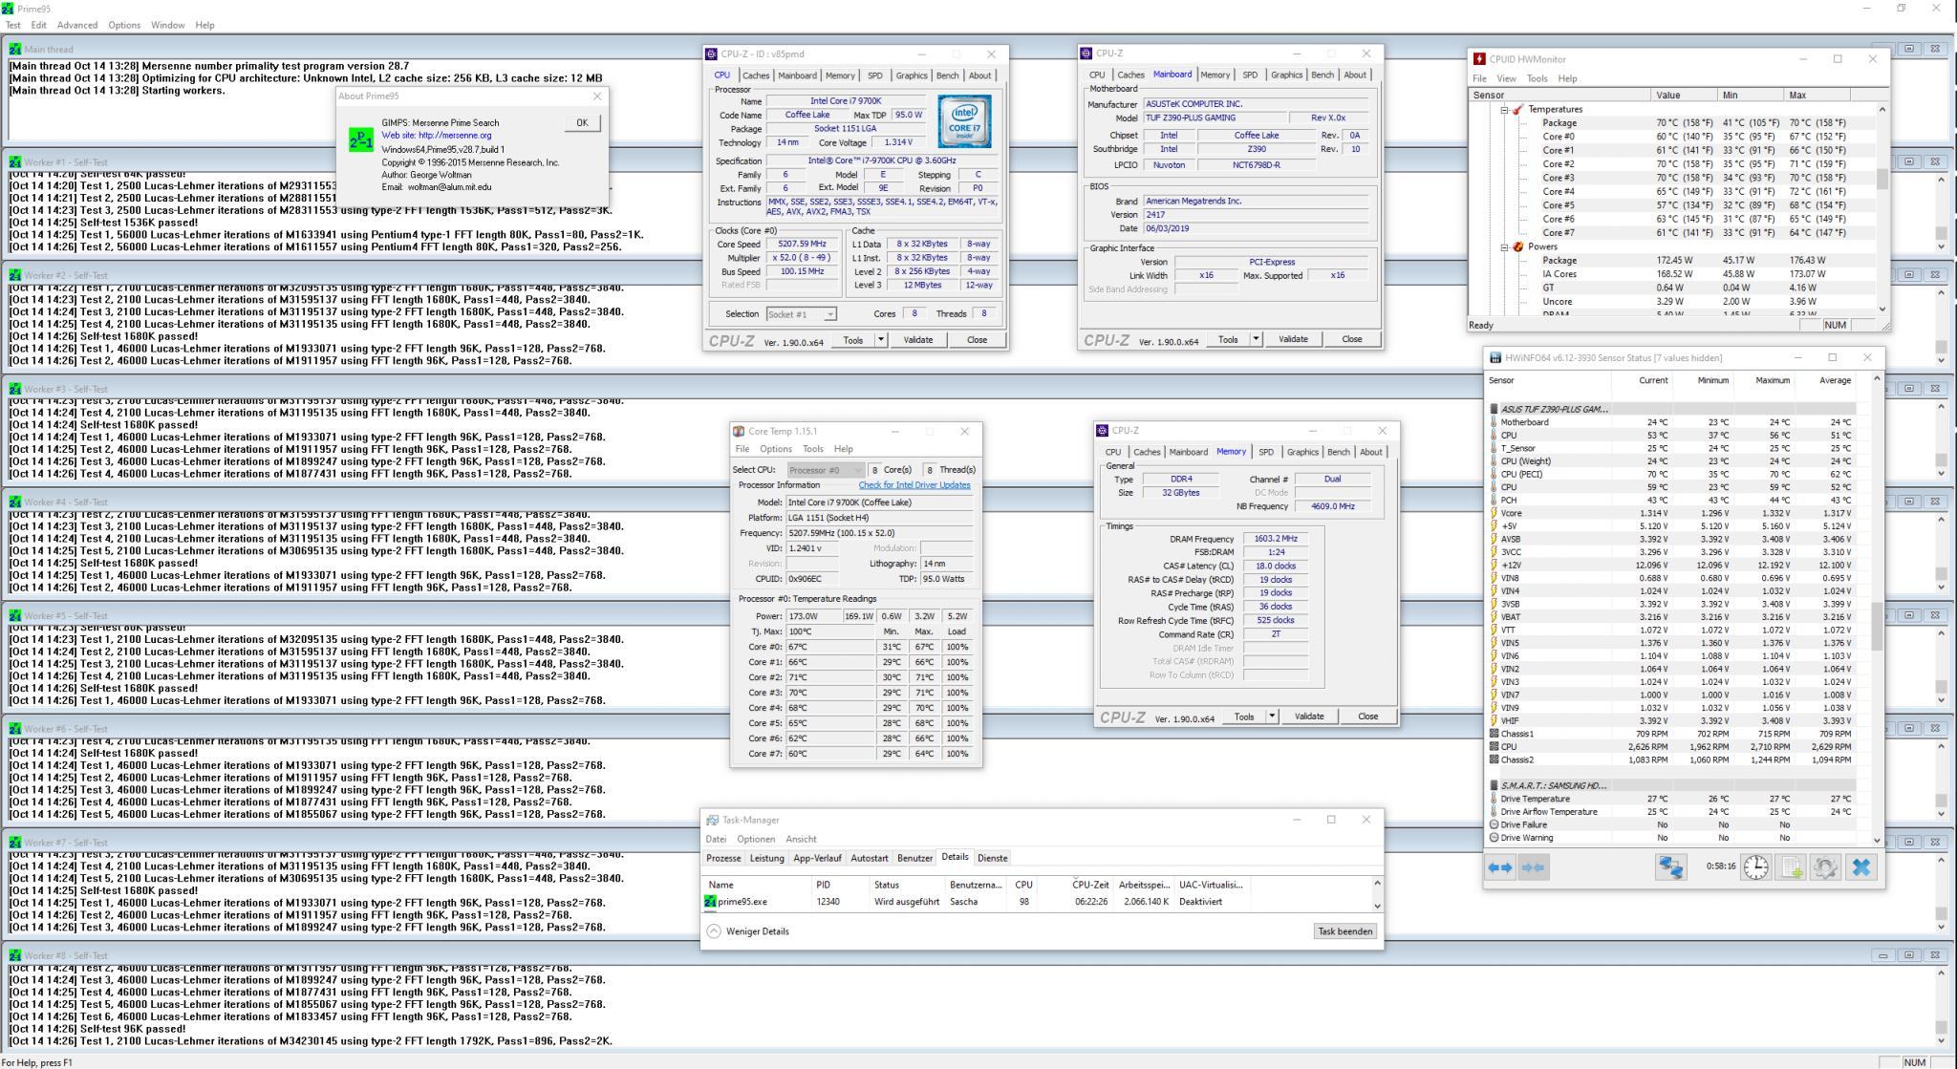This screenshot has height=1069, width=1957.
Task: Click CPUID HWMonitor title bar red icon
Action: (x=1479, y=59)
